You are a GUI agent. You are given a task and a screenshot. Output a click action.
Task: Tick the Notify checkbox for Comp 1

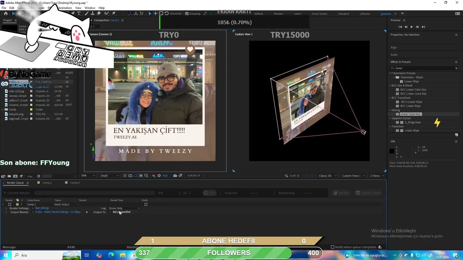146,204
